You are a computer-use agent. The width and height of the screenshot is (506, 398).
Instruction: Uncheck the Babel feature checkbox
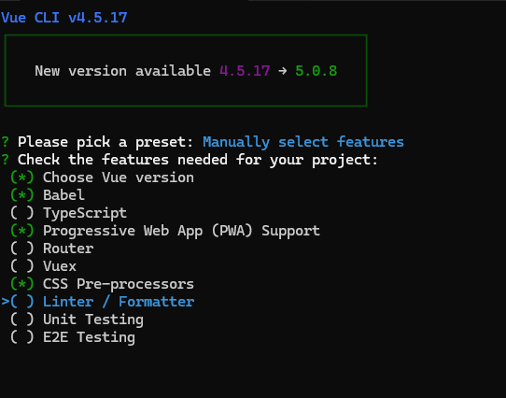click(22, 195)
